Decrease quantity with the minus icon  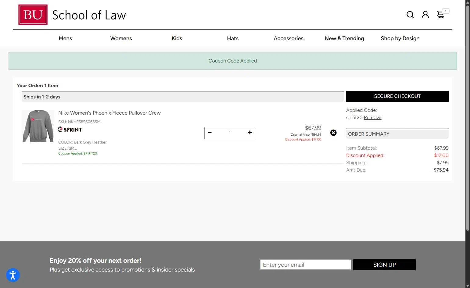(x=210, y=133)
